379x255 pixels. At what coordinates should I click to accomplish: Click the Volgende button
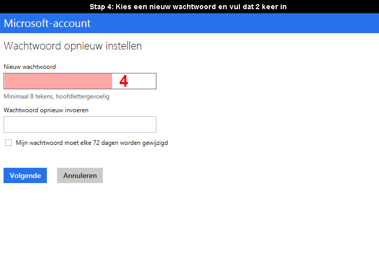[x=25, y=175]
